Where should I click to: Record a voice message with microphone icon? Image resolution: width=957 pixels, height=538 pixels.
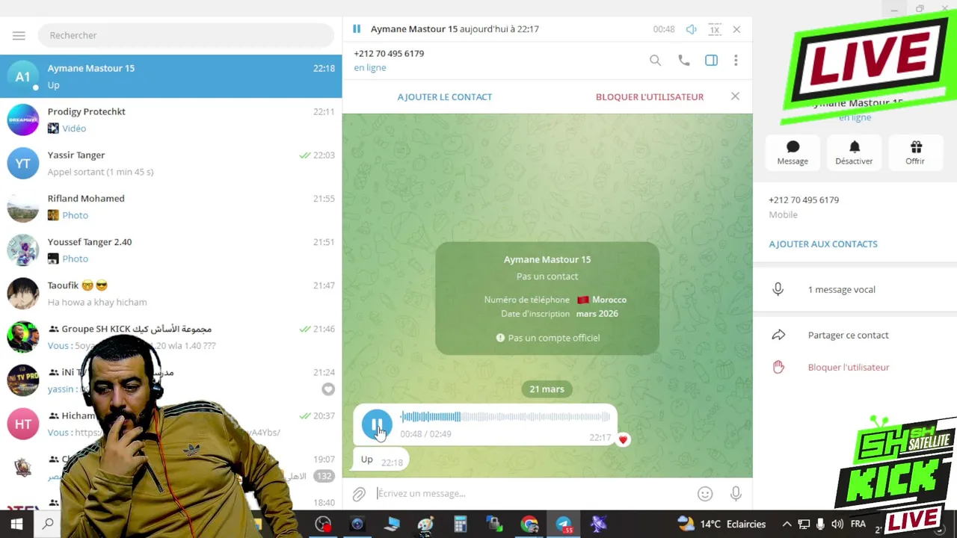point(736,494)
